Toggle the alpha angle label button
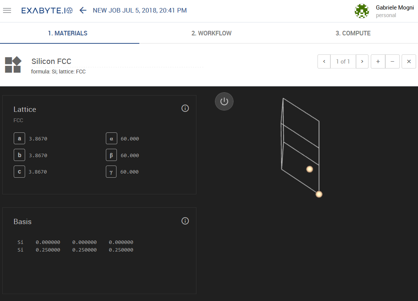This screenshot has height=301, width=418. point(111,138)
